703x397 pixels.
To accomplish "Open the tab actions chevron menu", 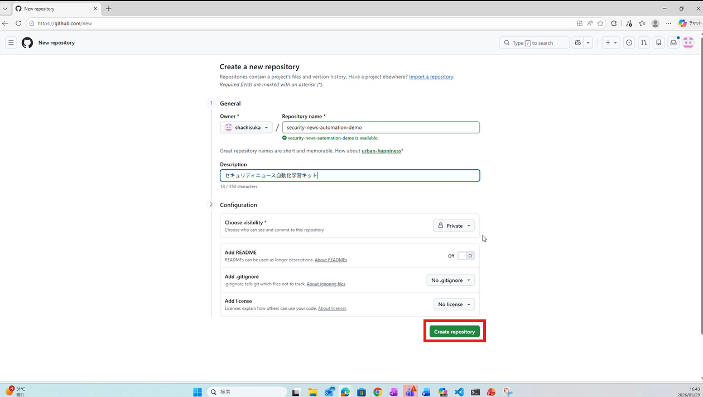I will 5,9.
